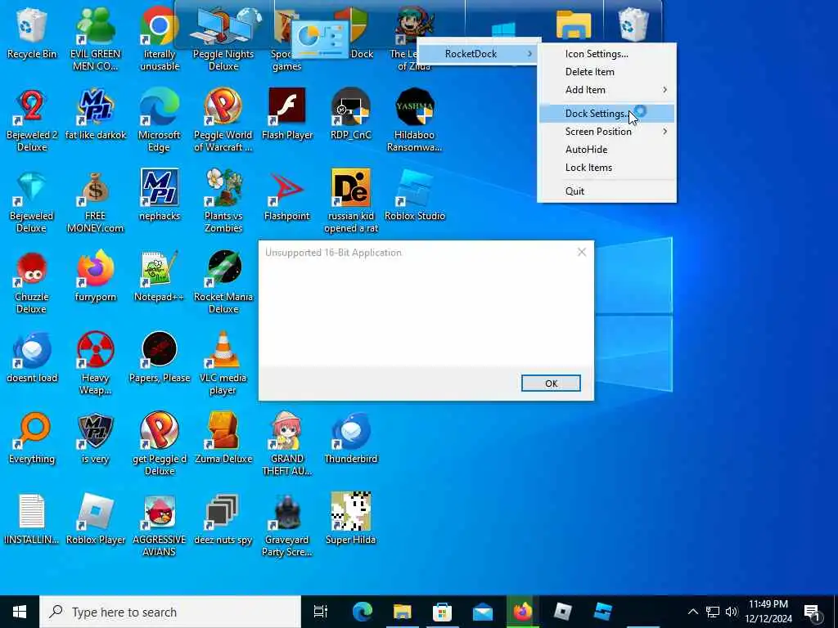Select AGGRESSIVE AVIANS desktop icon
Image resolution: width=838 pixels, height=628 pixels.
click(x=160, y=526)
